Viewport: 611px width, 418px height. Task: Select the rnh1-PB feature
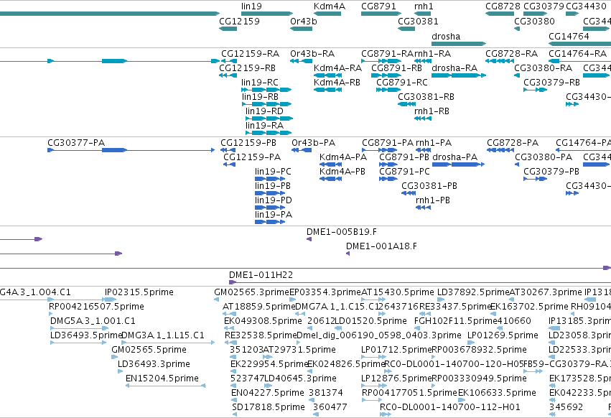click(x=423, y=208)
